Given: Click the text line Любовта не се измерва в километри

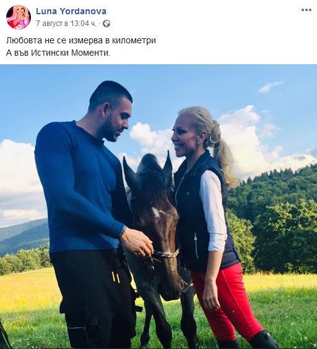Looking at the screenshot, I should coord(81,40).
